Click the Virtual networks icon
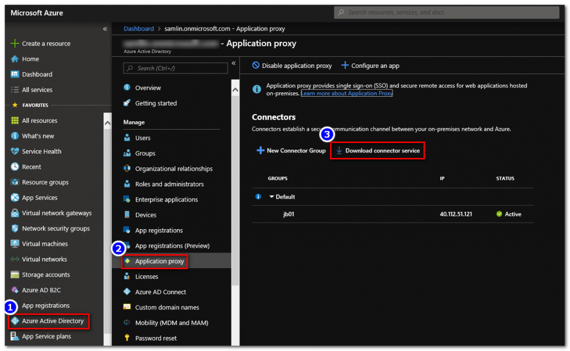Image resolution: width=570 pixels, height=351 pixels. (x=14, y=259)
